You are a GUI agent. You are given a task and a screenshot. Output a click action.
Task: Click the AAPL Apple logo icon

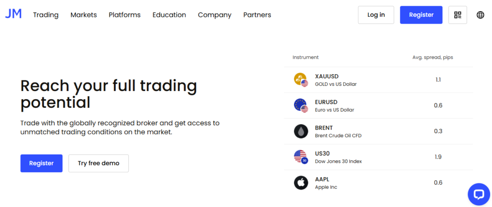tap(301, 183)
